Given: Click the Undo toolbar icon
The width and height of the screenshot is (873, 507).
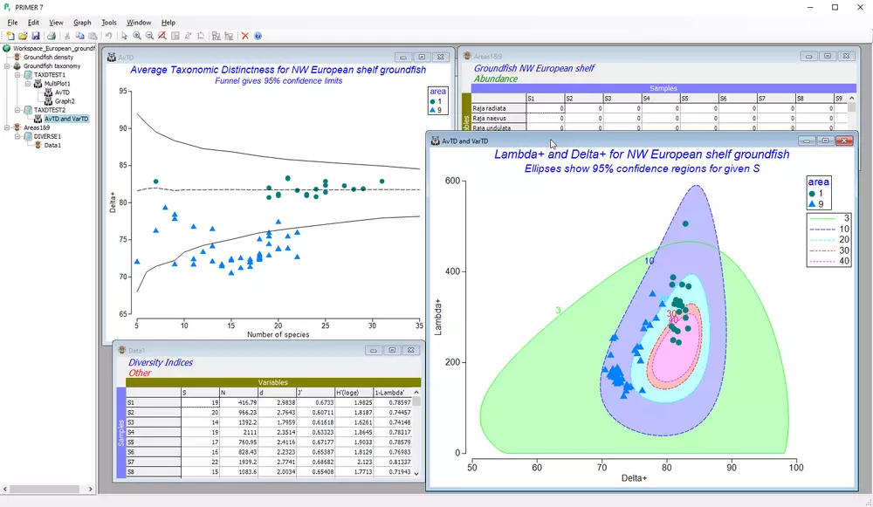Looking at the screenshot, I should point(108,36).
